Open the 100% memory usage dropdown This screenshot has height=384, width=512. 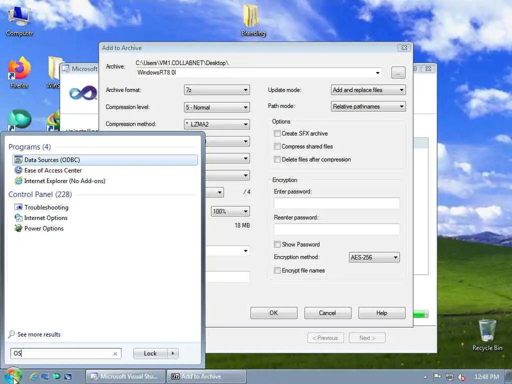230,211
